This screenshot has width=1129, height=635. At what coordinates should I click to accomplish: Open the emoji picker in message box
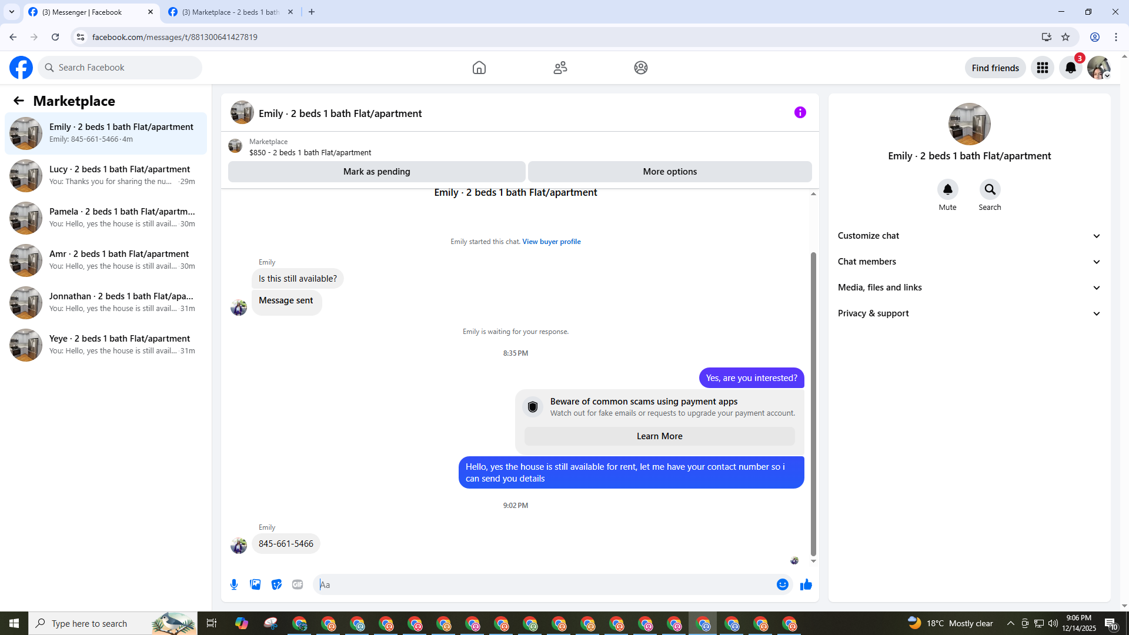pyautogui.click(x=782, y=584)
